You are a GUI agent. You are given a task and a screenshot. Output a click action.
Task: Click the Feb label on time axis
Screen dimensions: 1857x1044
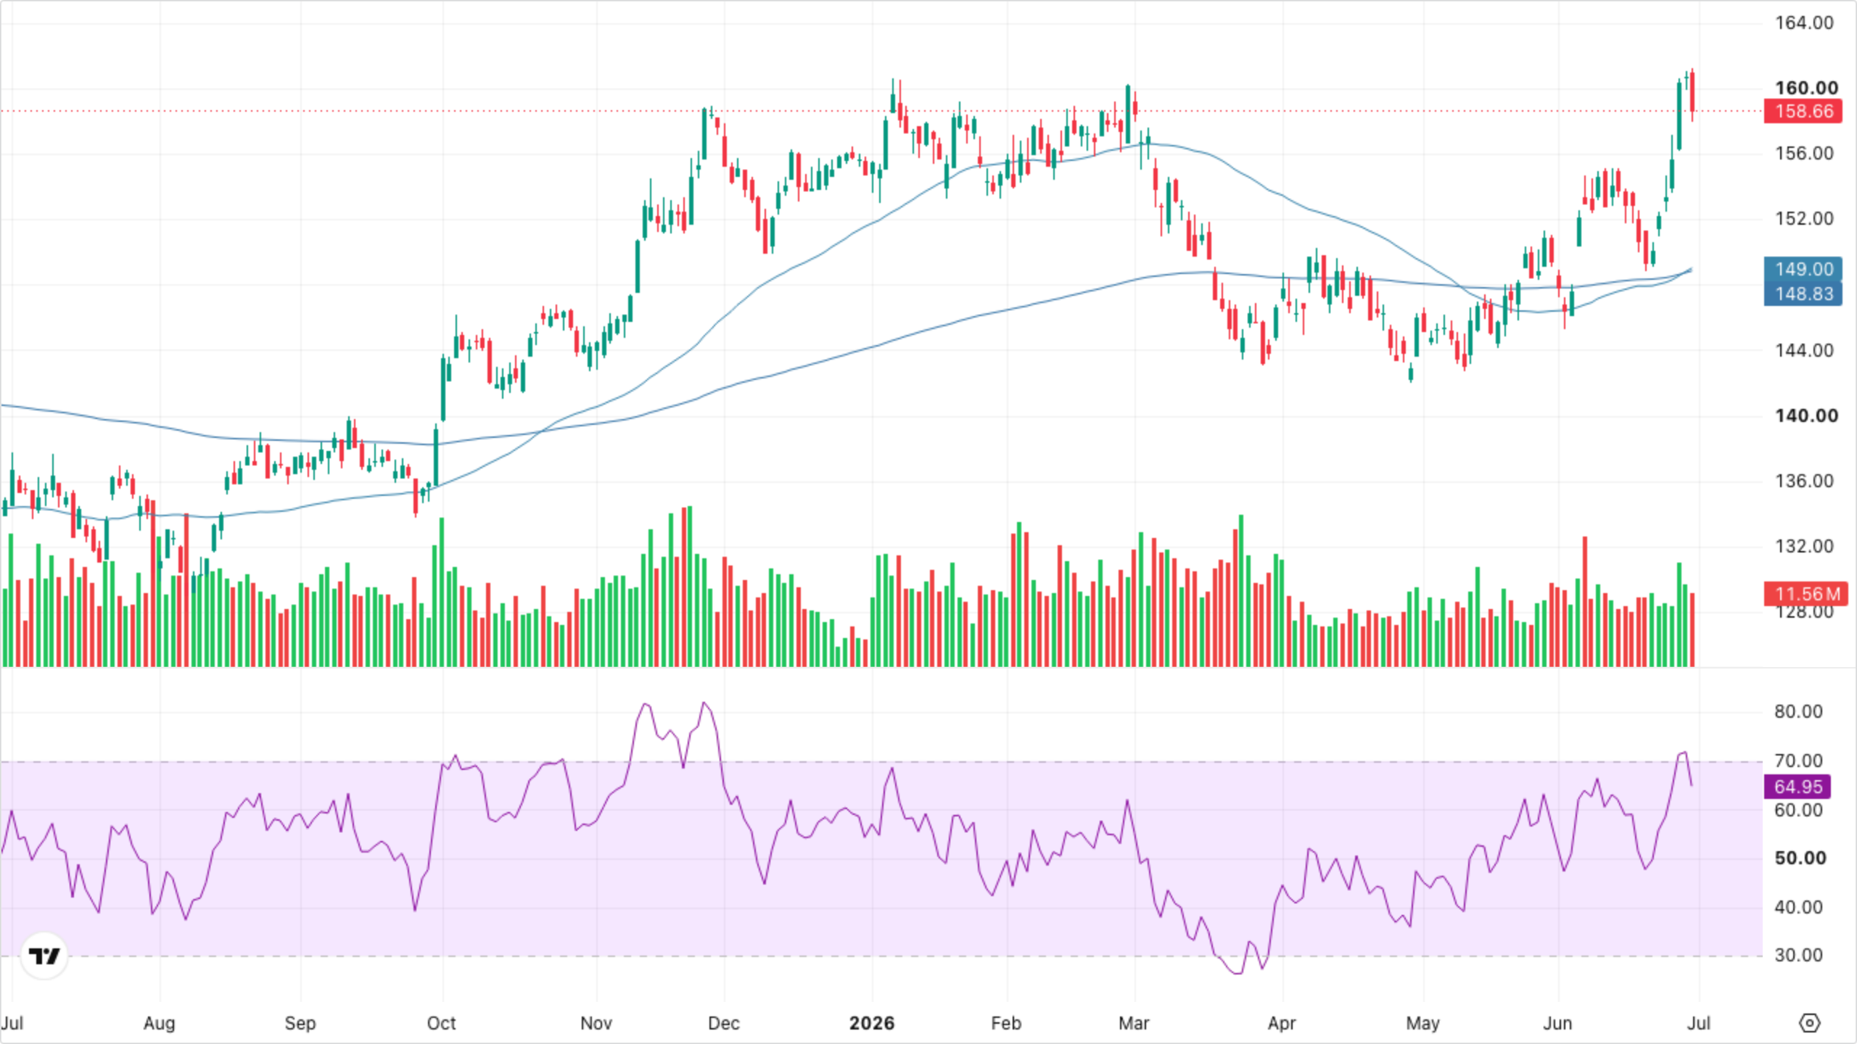[1005, 1023]
